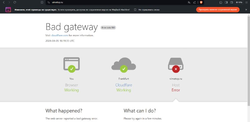The height and width of the screenshot is (122, 250).
Task: Click the "What happened?" heading
Action: 64,110
